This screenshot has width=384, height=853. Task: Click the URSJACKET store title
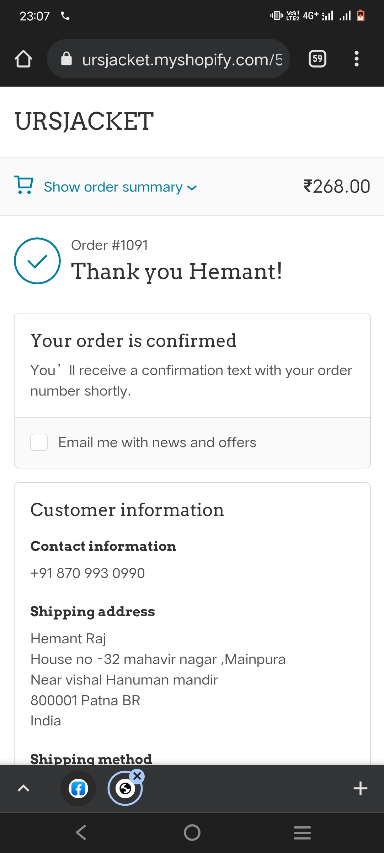tap(84, 121)
